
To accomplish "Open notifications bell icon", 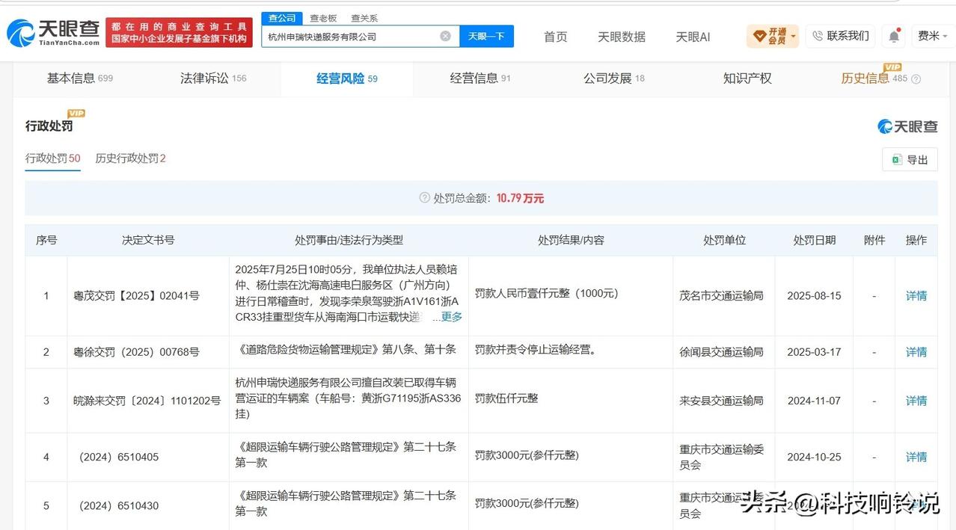I will click(x=894, y=36).
